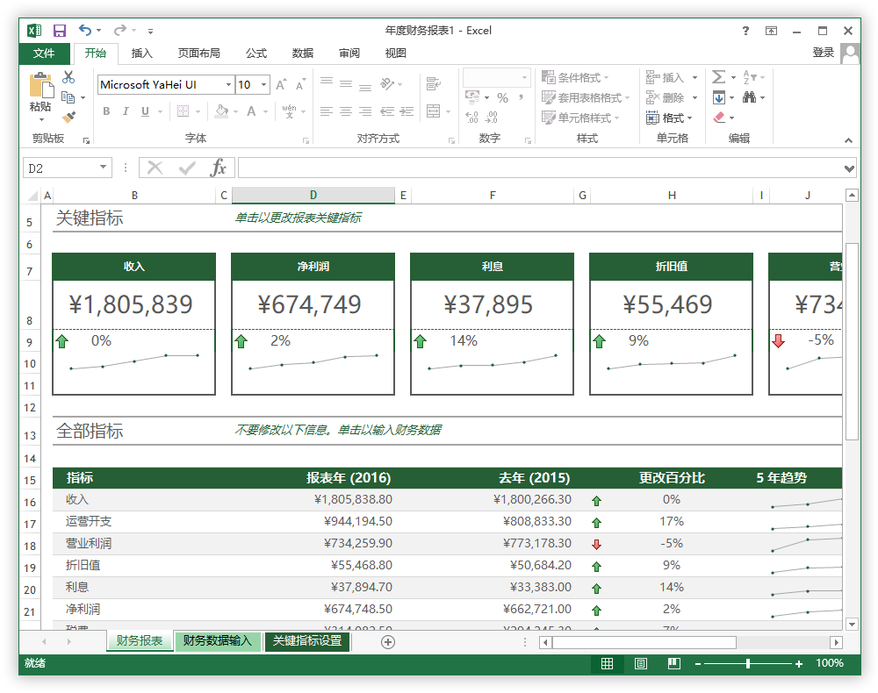Click the Copy icon
Viewport: 878px width, 693px height.
(68, 97)
